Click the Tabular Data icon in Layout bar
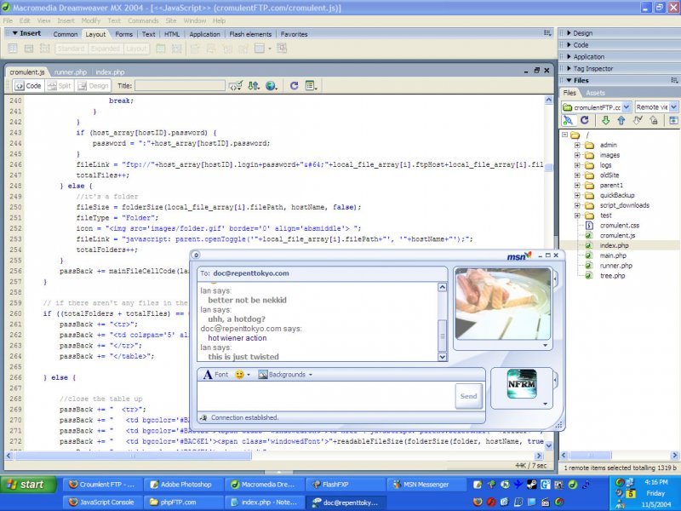Screen dimensions: 681x511 (282, 49)
